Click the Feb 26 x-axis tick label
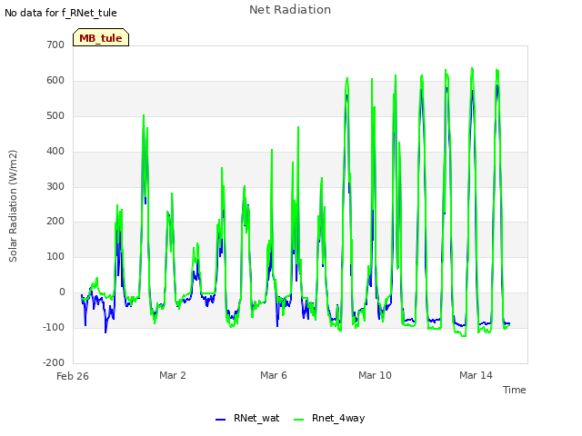 tap(73, 376)
